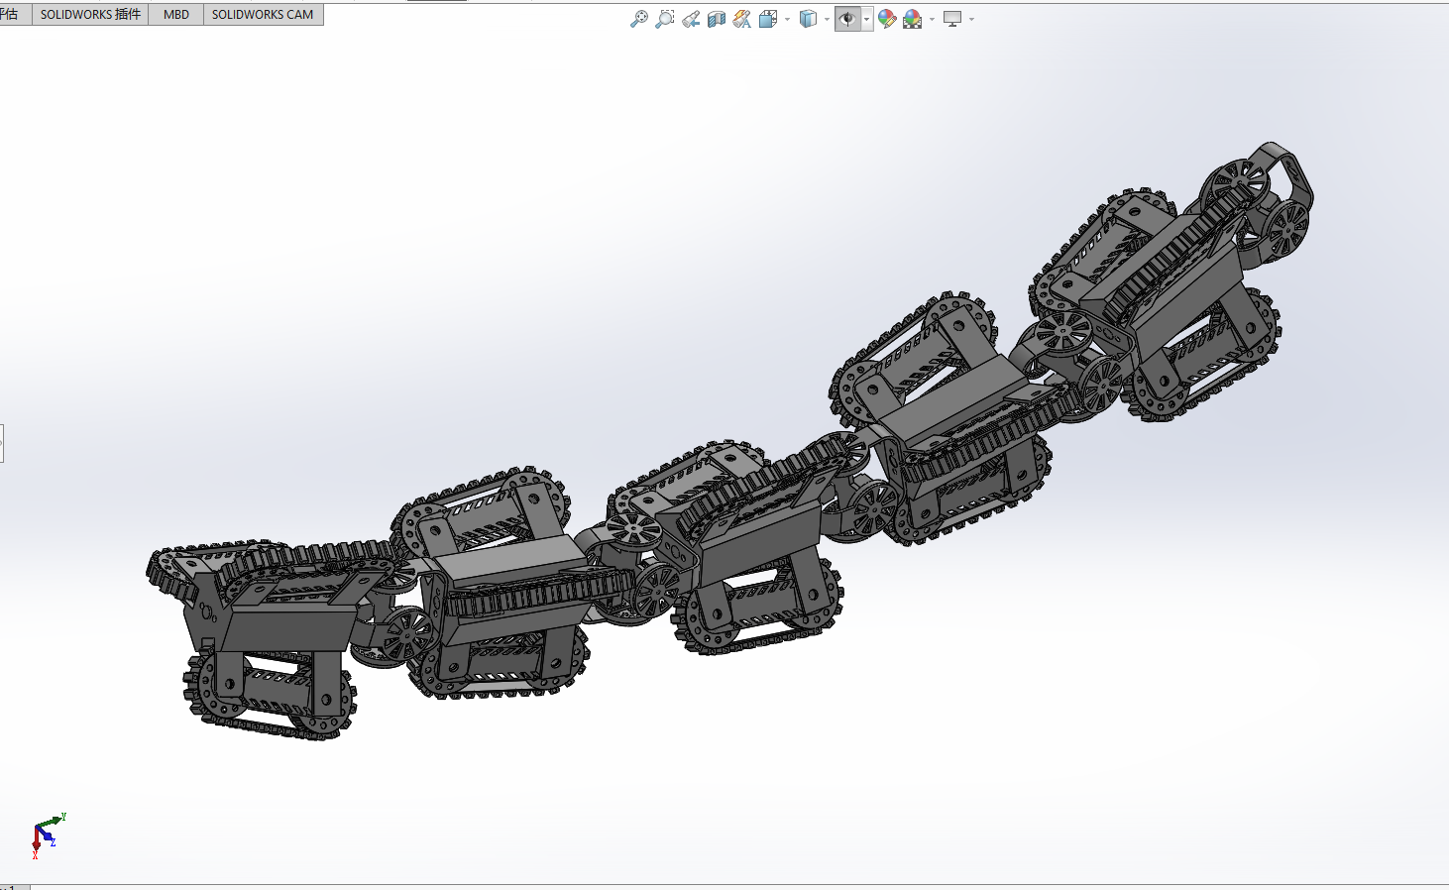Image resolution: width=1449 pixels, height=890 pixels.
Task: Open the Apply Scene dropdown arrow
Action: [x=932, y=19]
